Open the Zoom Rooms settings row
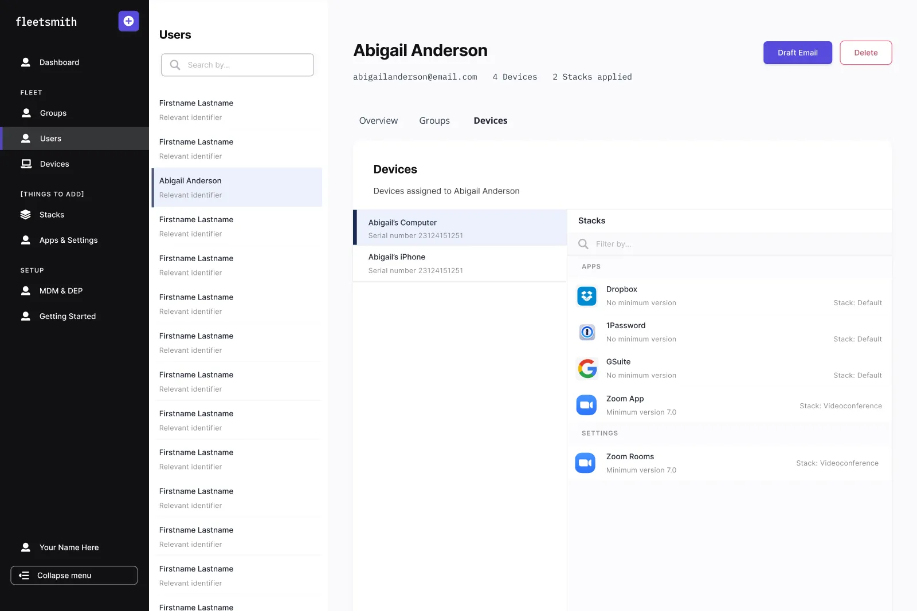The width and height of the screenshot is (917, 611). pyautogui.click(x=730, y=463)
